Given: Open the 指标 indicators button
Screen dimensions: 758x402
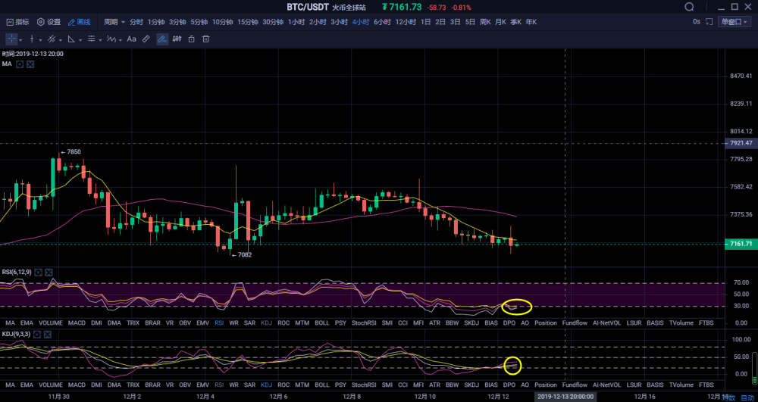Looking at the screenshot, I should click(17, 22).
